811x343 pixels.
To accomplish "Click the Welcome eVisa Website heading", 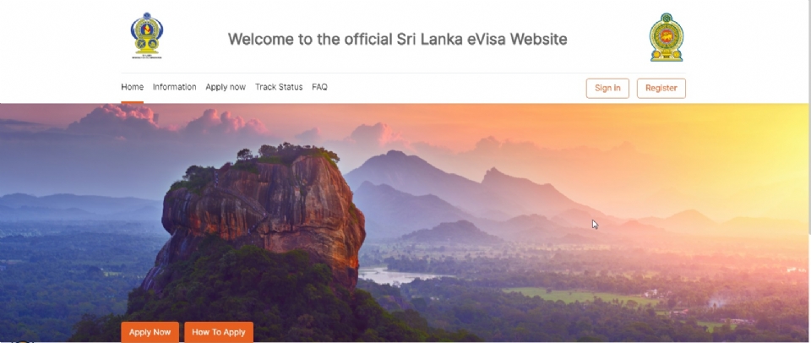I will (x=397, y=39).
